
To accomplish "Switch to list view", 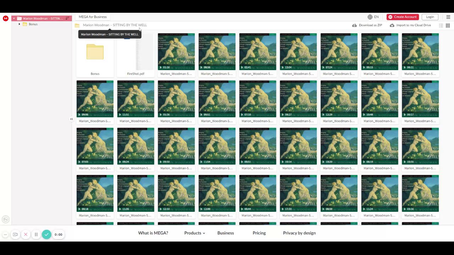I will [x=441, y=25].
